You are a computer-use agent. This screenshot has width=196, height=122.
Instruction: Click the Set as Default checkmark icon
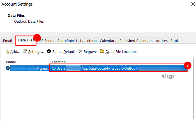point(49,51)
